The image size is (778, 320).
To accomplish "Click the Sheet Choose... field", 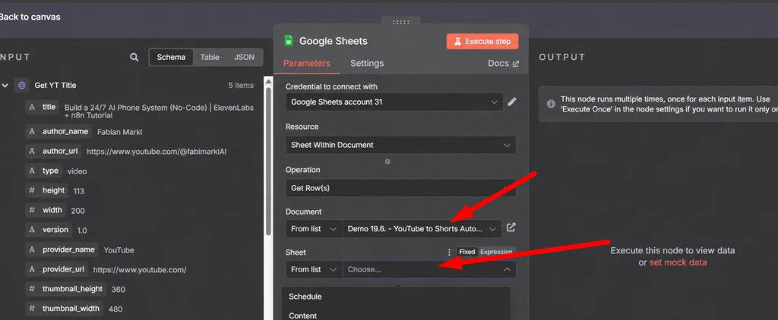I will point(429,269).
